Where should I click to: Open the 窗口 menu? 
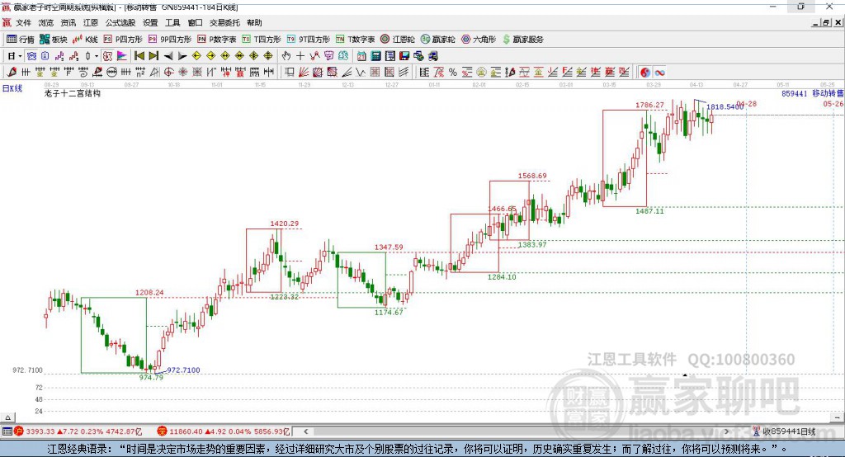tap(195, 22)
